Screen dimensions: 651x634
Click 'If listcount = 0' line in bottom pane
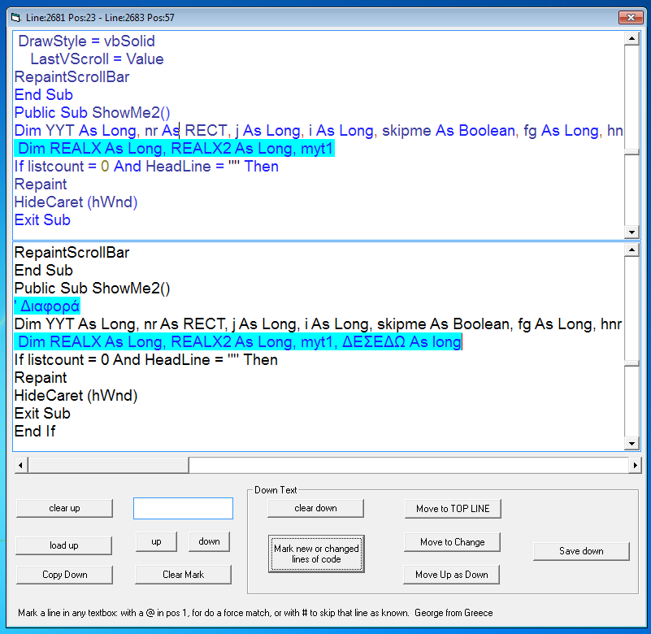pyautogui.click(x=145, y=359)
